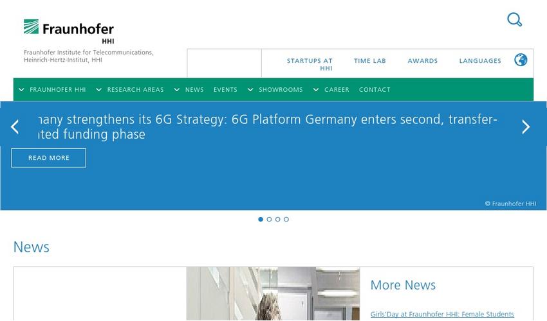The image size is (547, 321).
Task: Click the More News heading
Action: 403,285
